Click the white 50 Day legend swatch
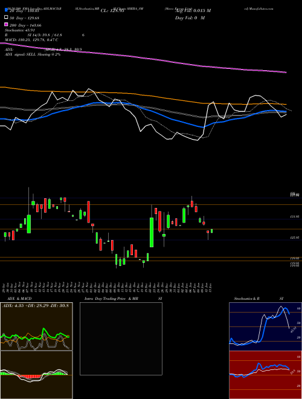 pos(7,18)
